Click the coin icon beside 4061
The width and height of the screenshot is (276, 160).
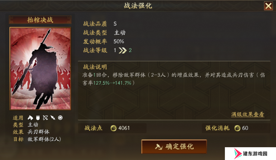click(113, 128)
